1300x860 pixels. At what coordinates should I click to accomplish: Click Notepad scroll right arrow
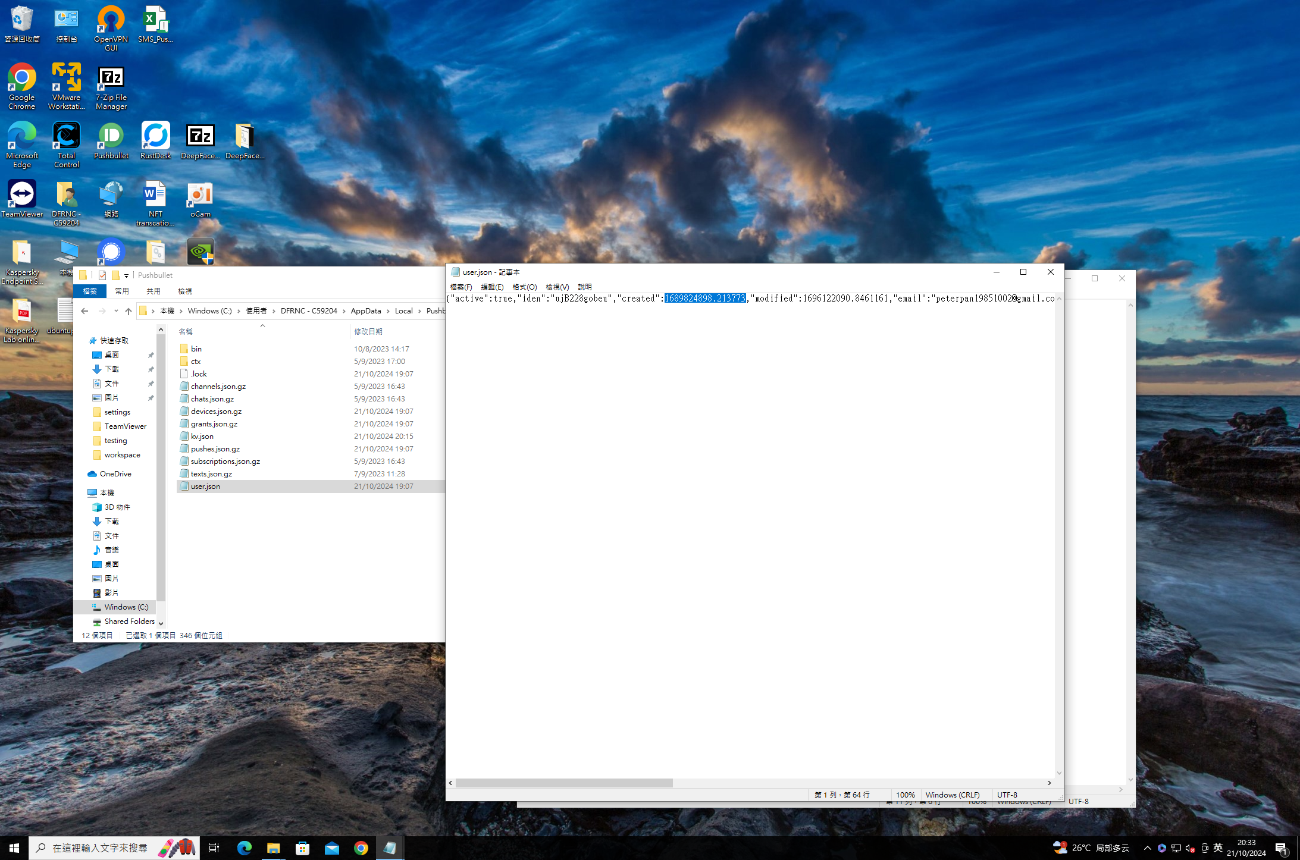1050,783
